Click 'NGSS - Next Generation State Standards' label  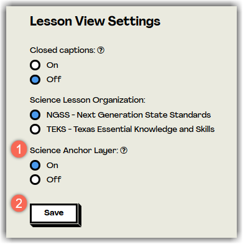tap(129, 115)
